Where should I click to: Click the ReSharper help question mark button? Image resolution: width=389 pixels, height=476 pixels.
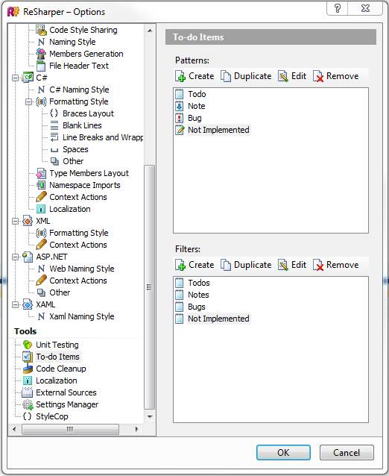click(x=337, y=8)
